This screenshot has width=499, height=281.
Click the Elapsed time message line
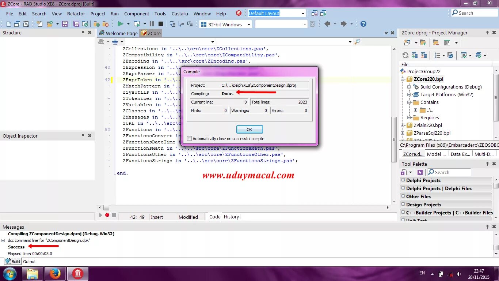[x=30, y=254]
